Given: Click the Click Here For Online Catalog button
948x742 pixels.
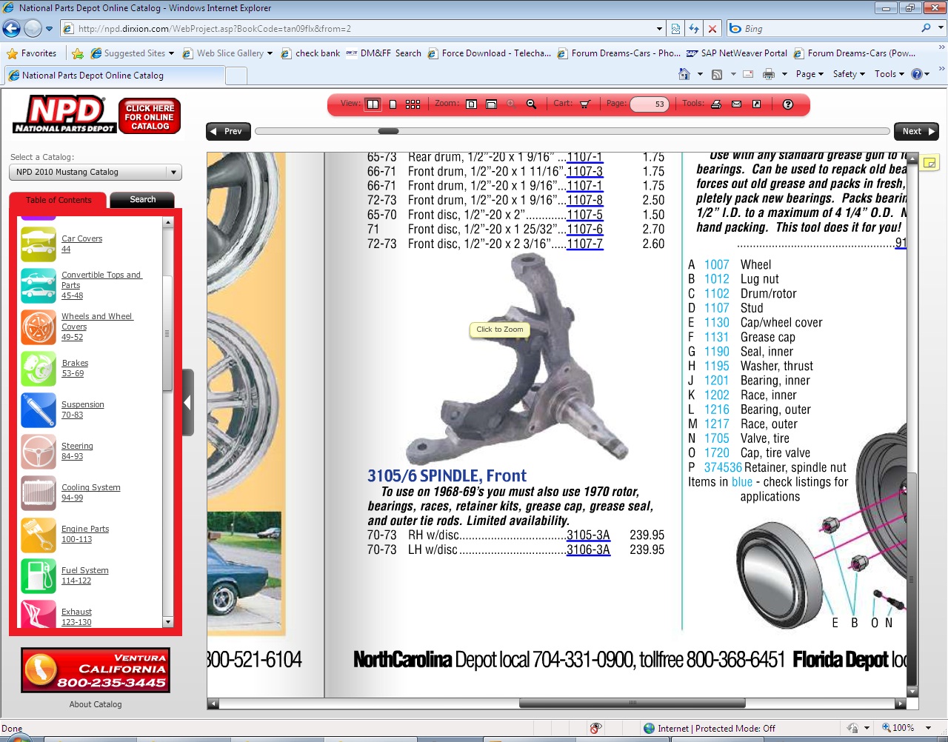Looking at the screenshot, I should 150,117.
